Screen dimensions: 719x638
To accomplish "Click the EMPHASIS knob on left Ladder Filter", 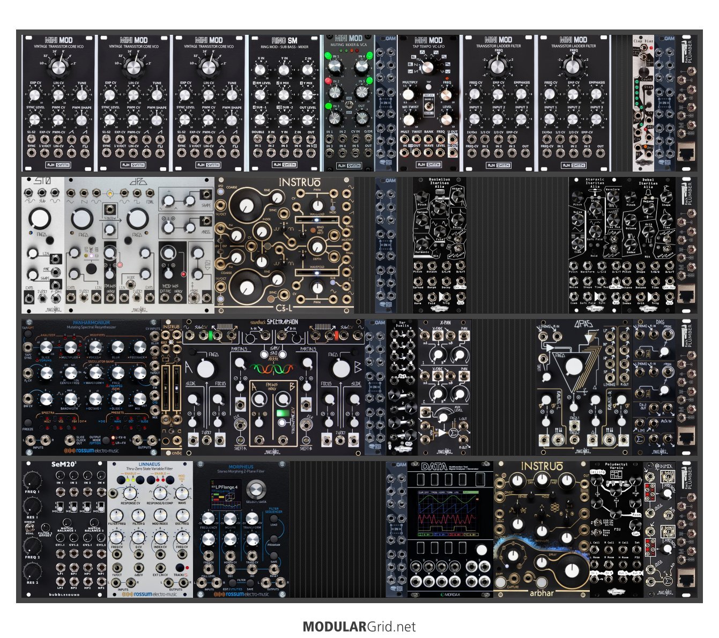I will 522,95.
